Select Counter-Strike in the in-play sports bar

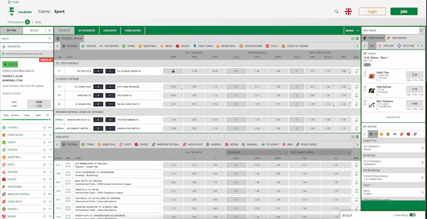click(251, 46)
